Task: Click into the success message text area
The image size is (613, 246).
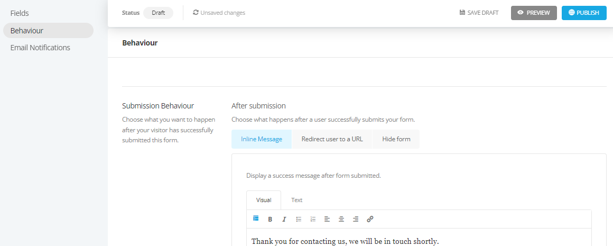Action: pyautogui.click(x=419, y=238)
